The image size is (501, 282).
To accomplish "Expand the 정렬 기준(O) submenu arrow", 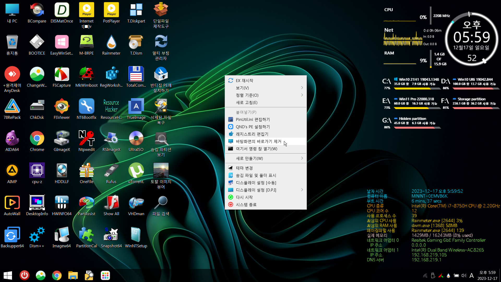I will [302, 95].
